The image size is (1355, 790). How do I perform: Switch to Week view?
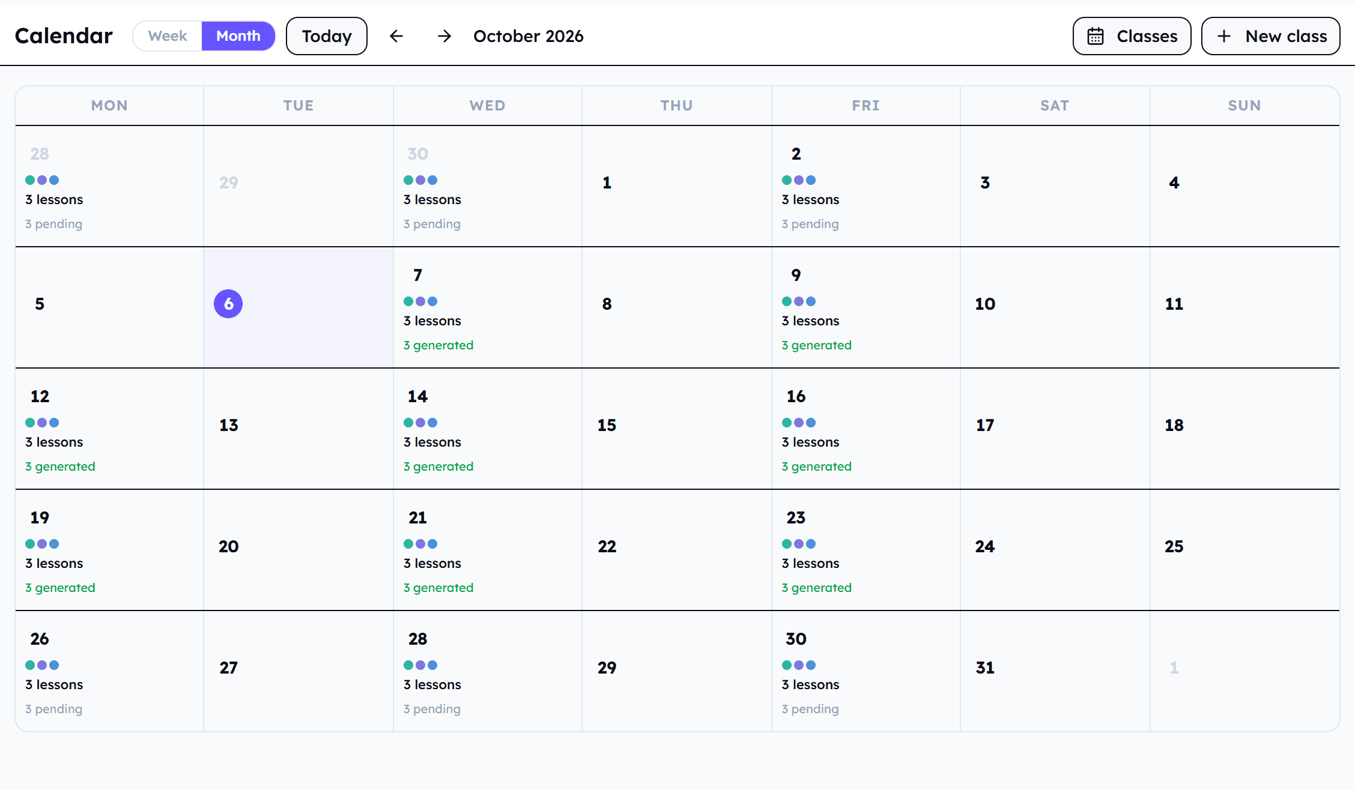[x=168, y=36]
